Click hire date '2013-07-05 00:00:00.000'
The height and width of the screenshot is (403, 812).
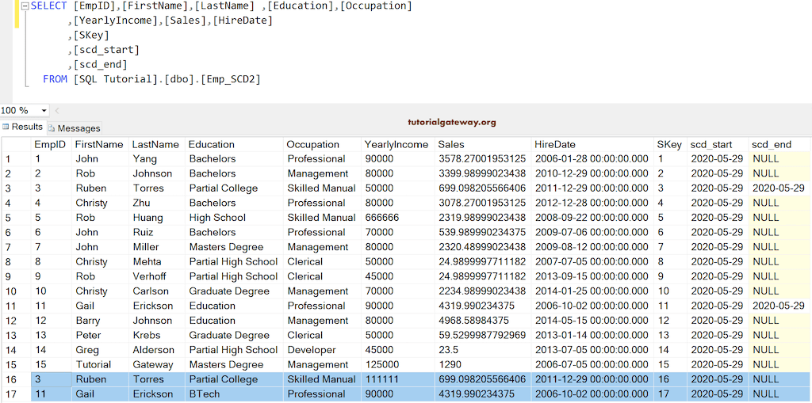[592, 350]
